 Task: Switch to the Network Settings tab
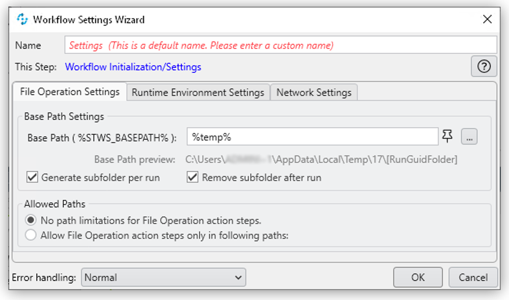tap(314, 92)
